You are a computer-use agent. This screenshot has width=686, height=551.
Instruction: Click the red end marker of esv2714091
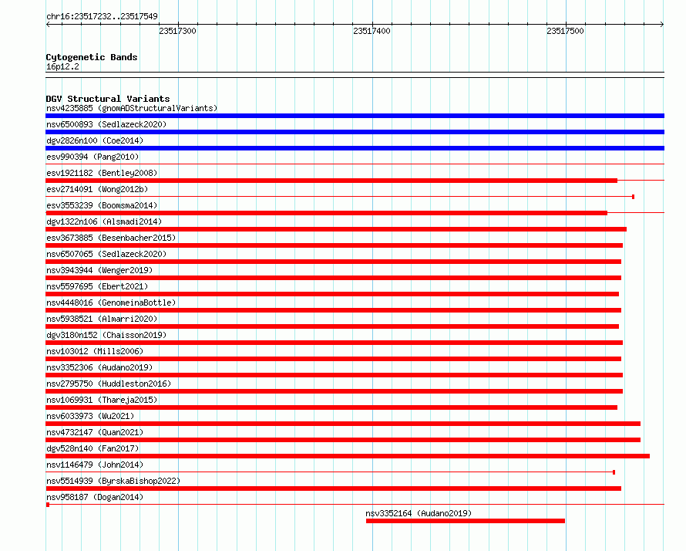633,197
